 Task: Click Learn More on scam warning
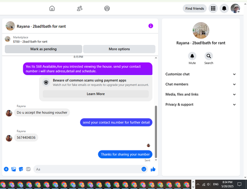(x=96, y=94)
